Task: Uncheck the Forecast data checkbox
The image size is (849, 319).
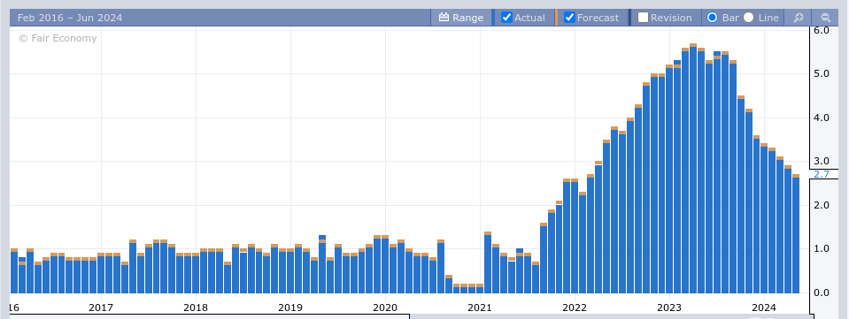Action: [x=569, y=18]
